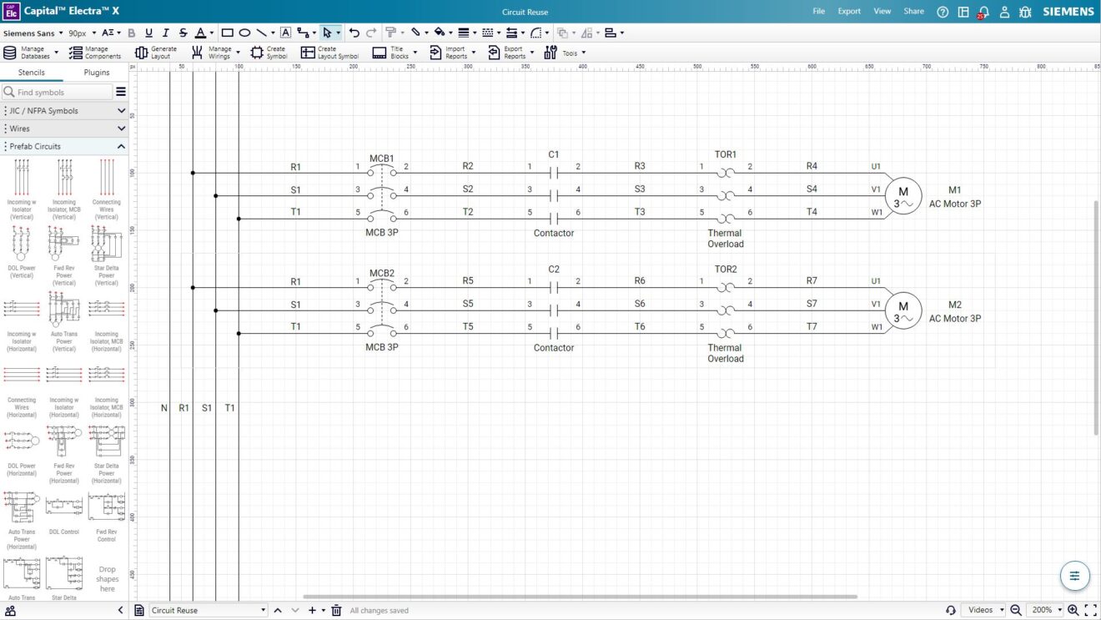Click the SIEMENS logo link
The width and height of the screenshot is (1101, 620).
1068,12
